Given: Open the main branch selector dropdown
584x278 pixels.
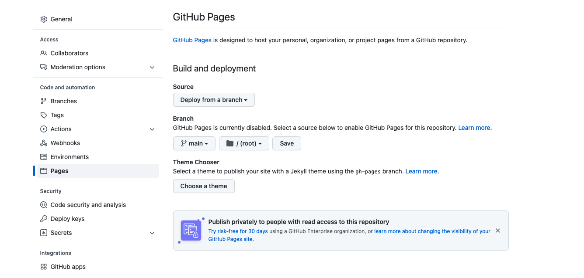Looking at the screenshot, I should 194,143.
